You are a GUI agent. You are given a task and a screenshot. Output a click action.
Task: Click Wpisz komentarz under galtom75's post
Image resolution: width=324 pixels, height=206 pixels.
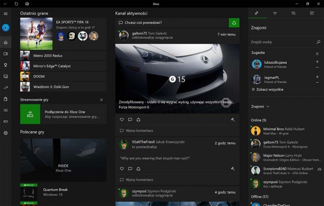click(x=177, y=131)
